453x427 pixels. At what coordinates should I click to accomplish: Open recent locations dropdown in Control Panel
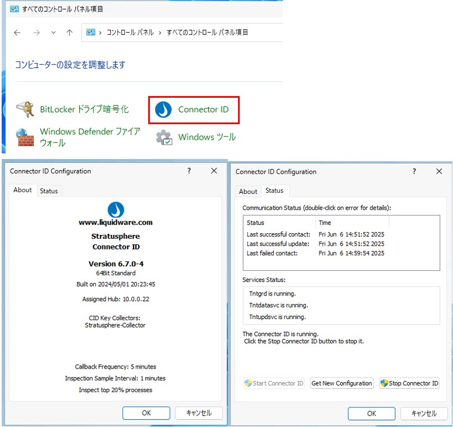[x=53, y=33]
